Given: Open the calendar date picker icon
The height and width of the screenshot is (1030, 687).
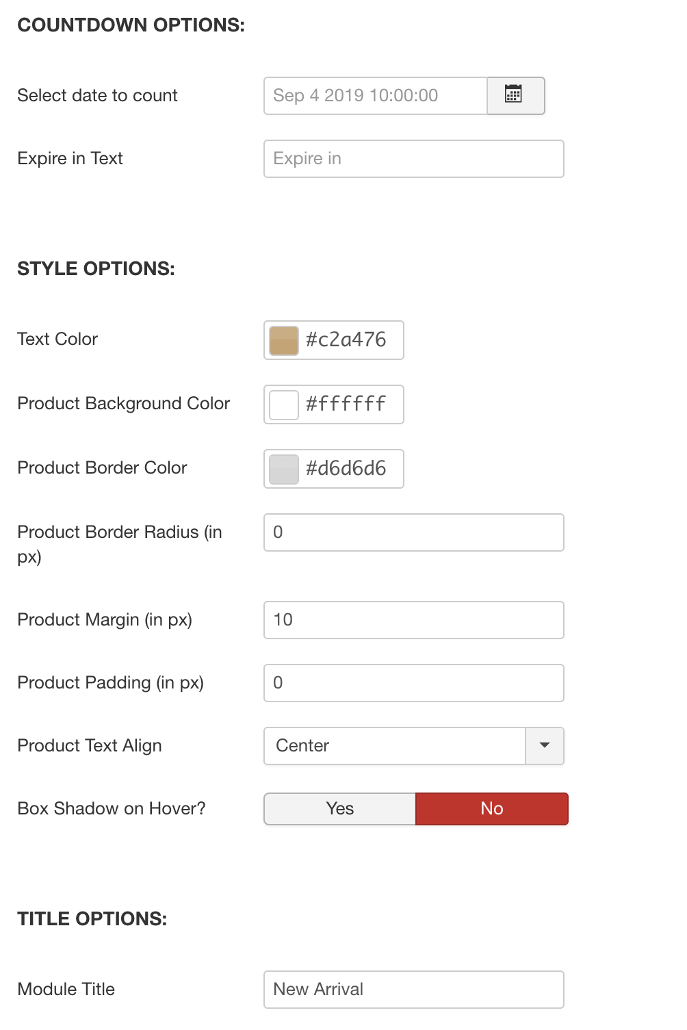Looking at the screenshot, I should [x=515, y=95].
